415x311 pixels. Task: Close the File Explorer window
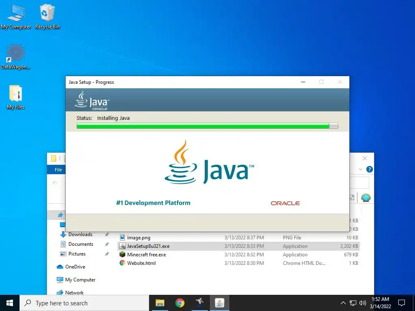click(365, 158)
